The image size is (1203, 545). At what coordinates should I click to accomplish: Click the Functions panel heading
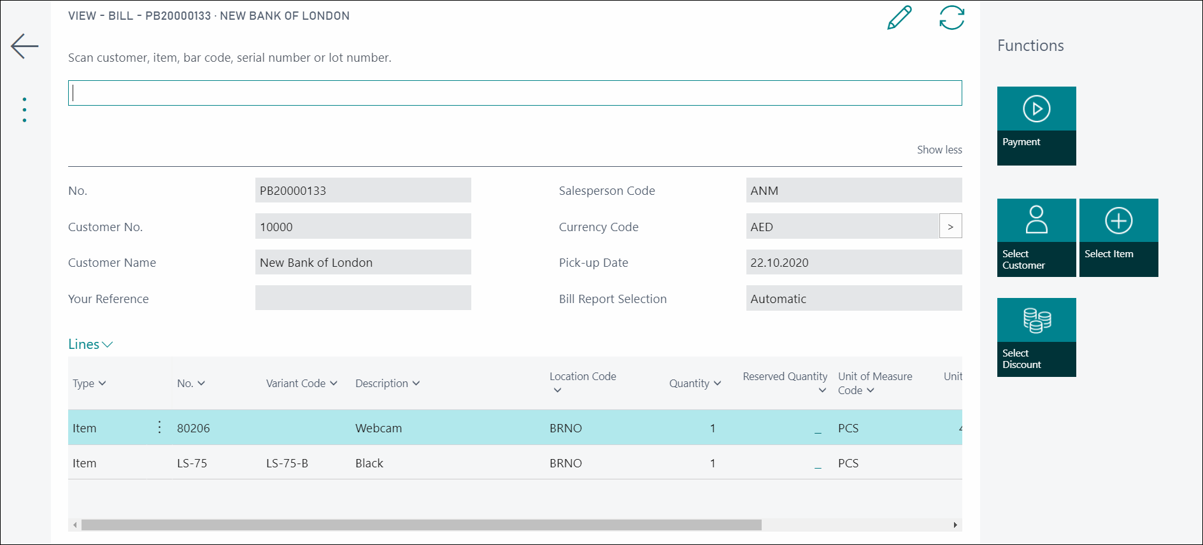tap(1030, 46)
